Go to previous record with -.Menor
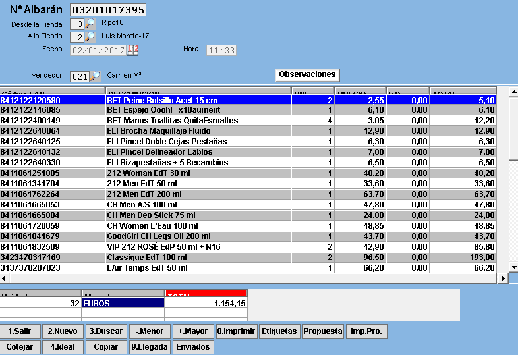The image size is (518, 355). (150, 331)
